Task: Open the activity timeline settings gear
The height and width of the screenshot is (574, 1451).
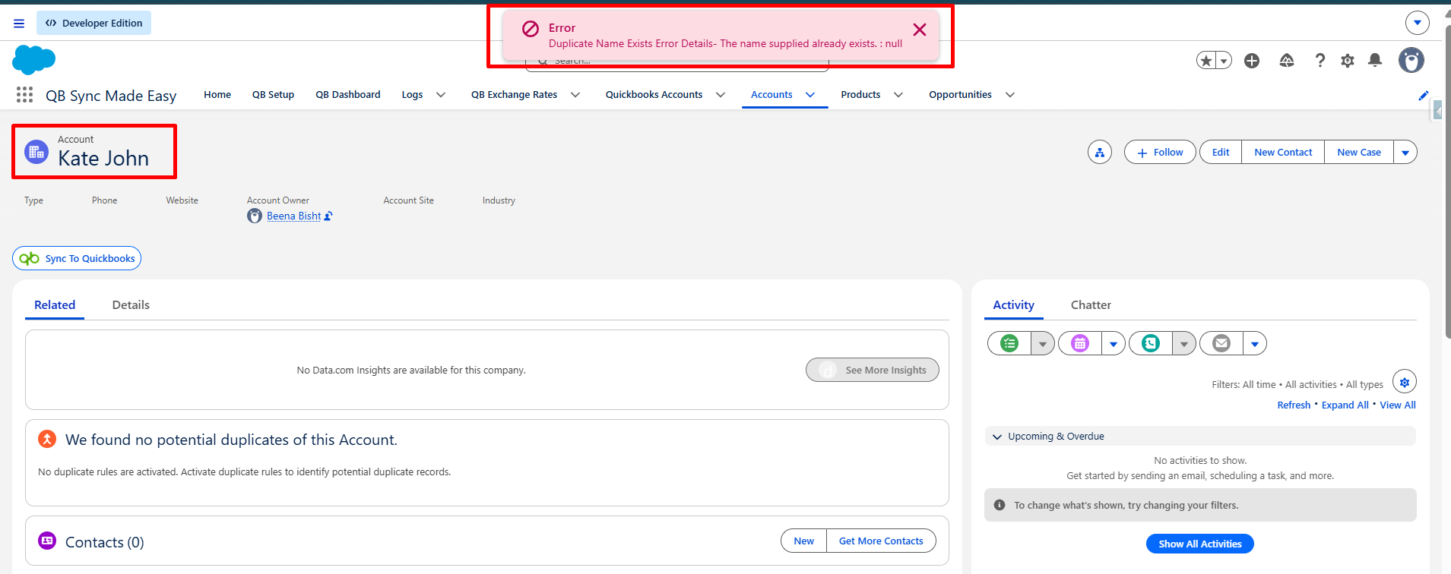Action: [x=1405, y=382]
